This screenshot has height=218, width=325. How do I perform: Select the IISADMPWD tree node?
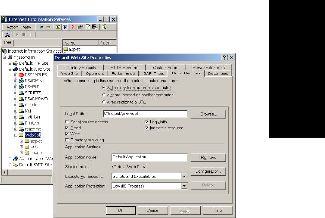pyautogui.click(x=36, y=99)
